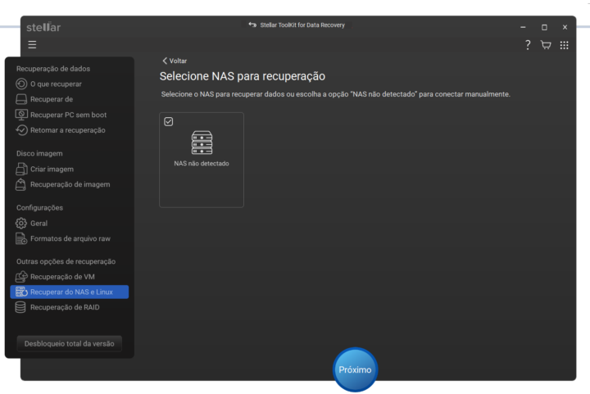The height and width of the screenshot is (394, 590).
Task: Click the Recuperar de drive icon
Action: 21,99
